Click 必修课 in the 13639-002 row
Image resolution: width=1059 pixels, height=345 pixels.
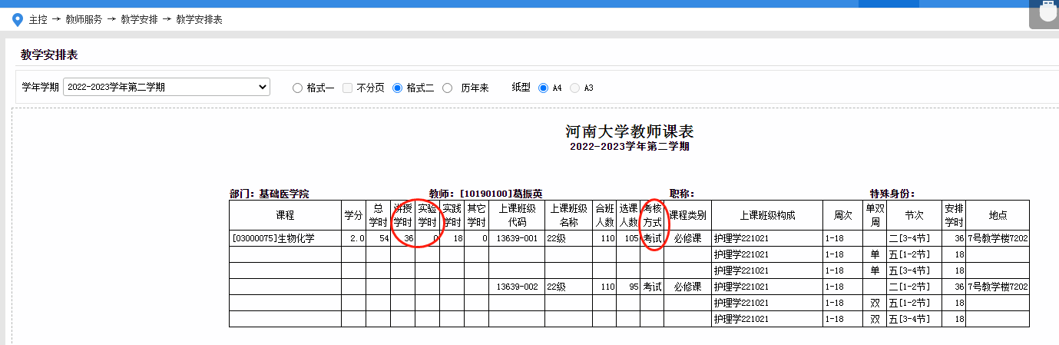[687, 287]
